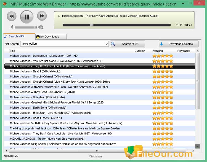Select 'Michael Jackson Greatest Hits' playlist row

coord(100,102)
